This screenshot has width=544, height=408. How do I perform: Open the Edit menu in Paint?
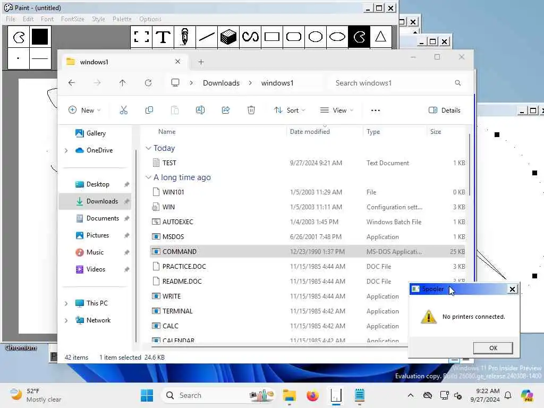point(28,19)
